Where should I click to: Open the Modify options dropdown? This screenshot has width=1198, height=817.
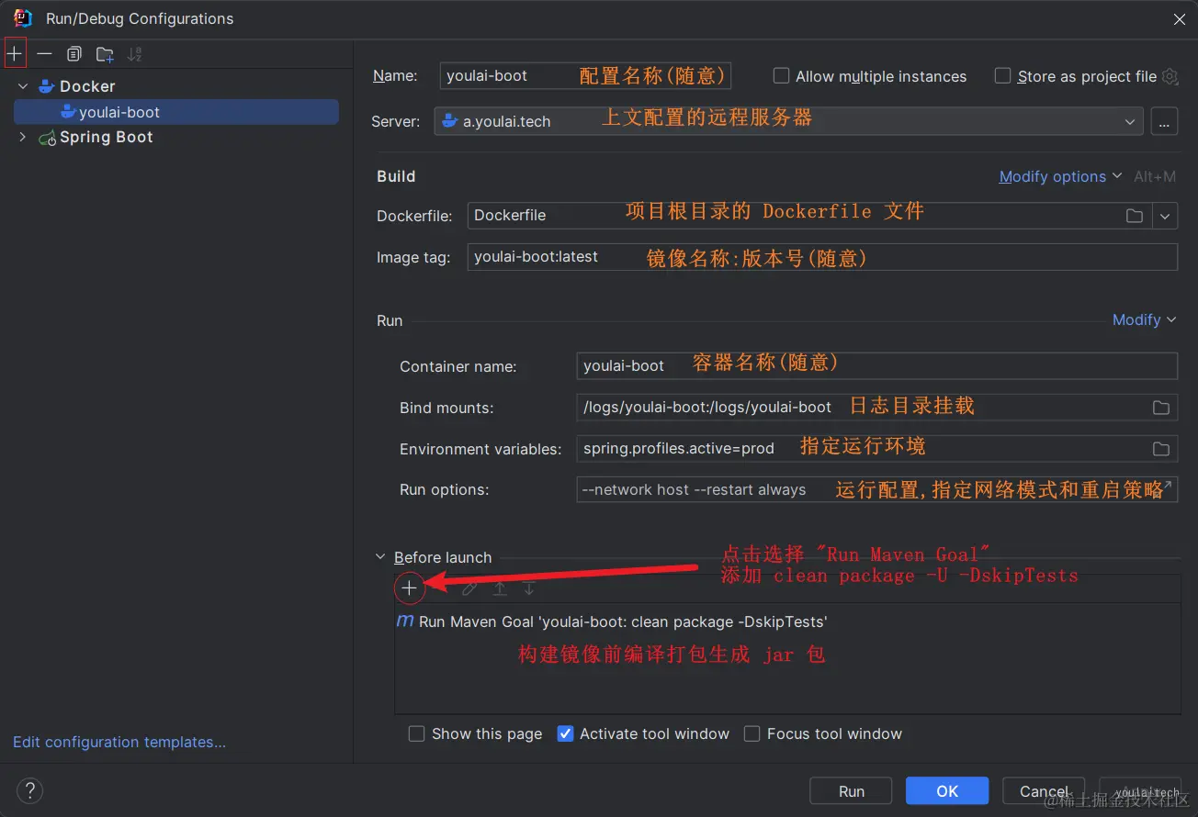click(x=1053, y=176)
